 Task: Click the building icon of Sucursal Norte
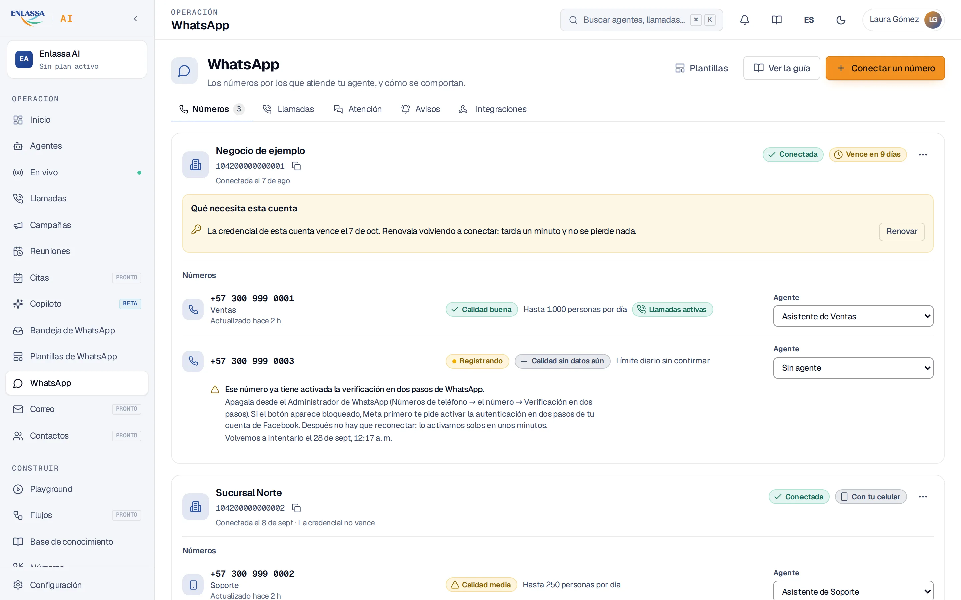tap(196, 507)
